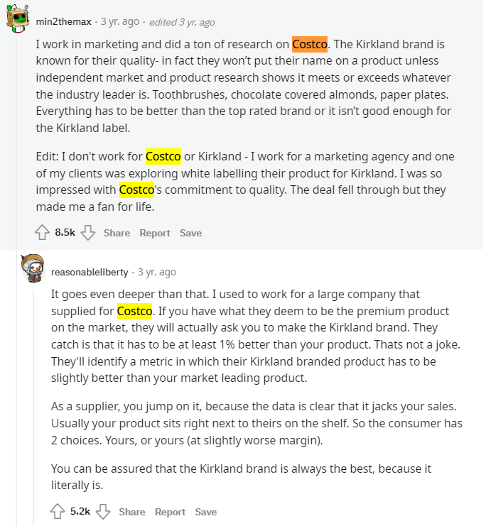Screen dimensions: 486x526
Task: Save min2themax's comment
Action: (190, 233)
